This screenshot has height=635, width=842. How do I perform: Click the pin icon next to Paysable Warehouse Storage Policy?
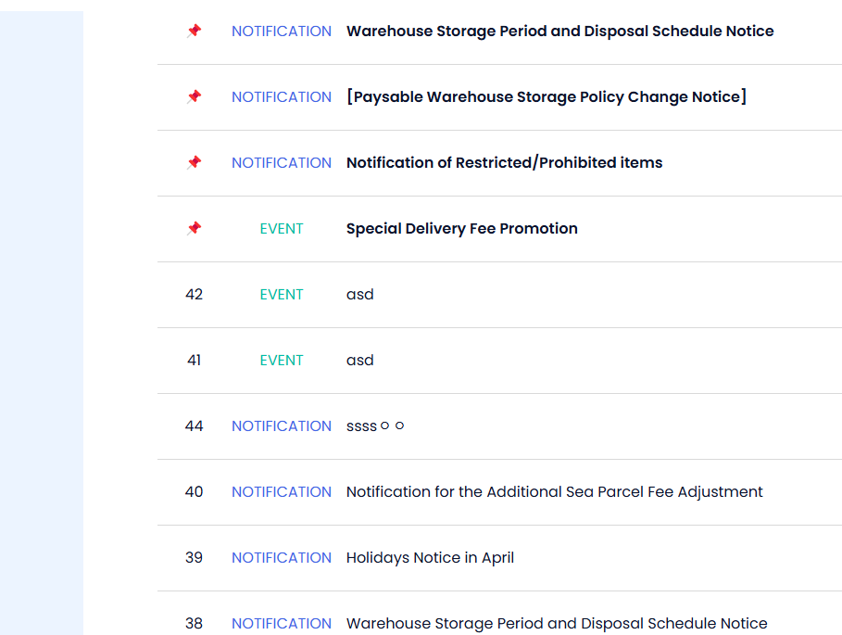[194, 96]
